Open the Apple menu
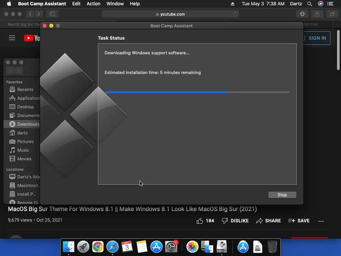341x256 pixels. click(9, 4)
